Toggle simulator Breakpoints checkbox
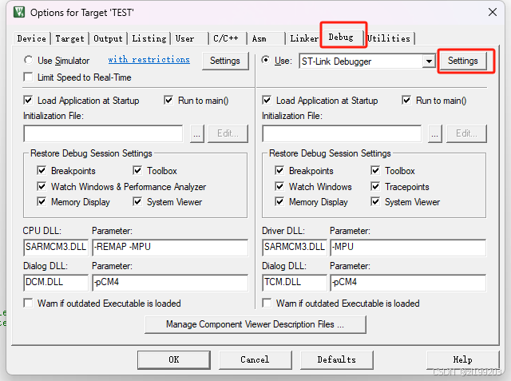Screen dimensions: 511x381 pyautogui.click(x=42, y=170)
